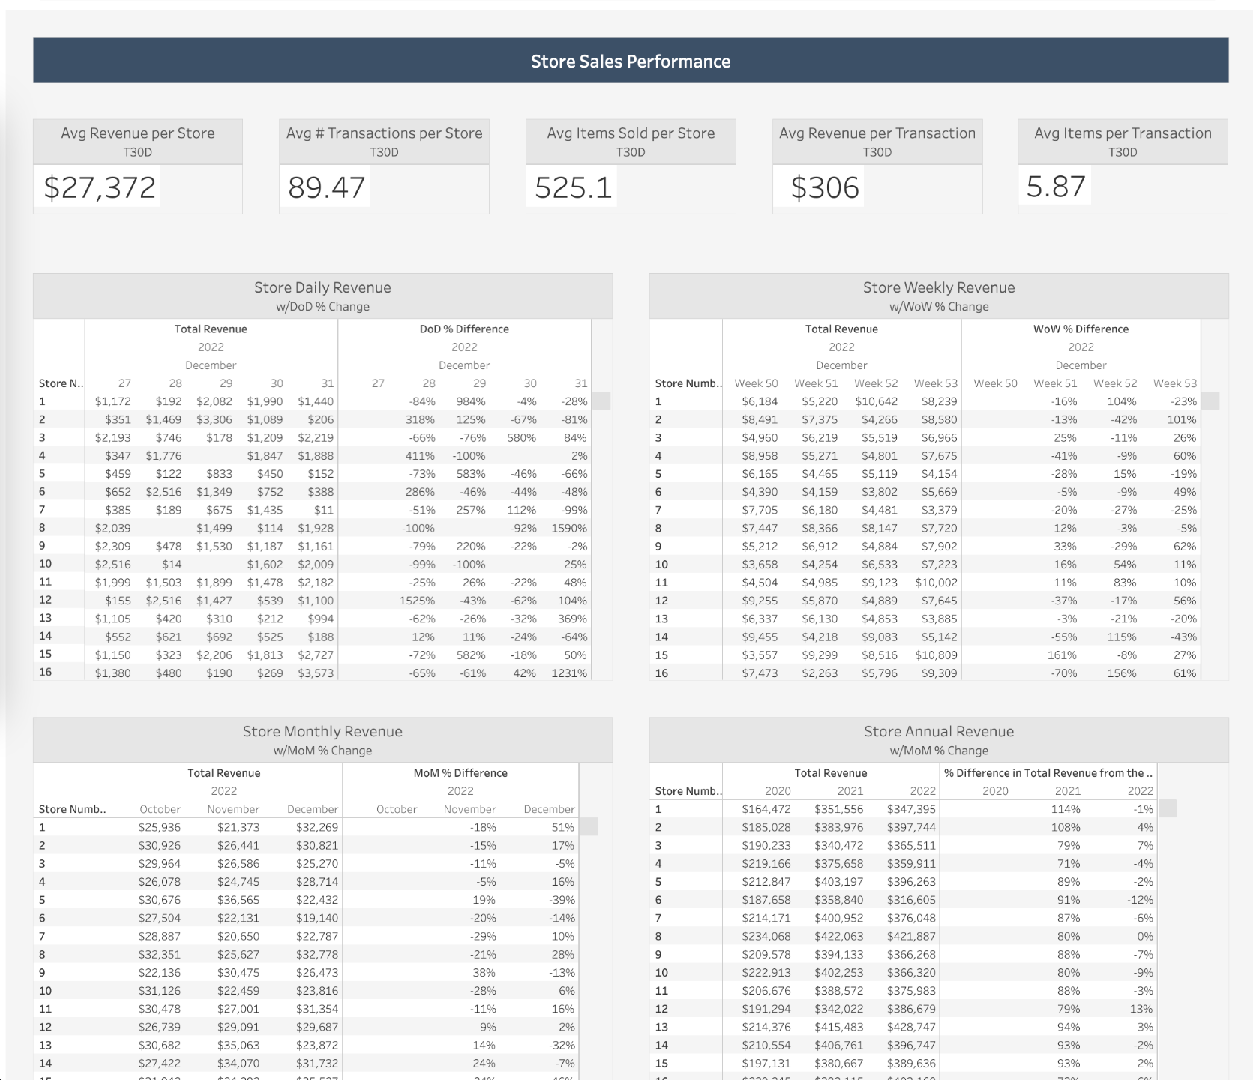Click the Avg Items per Transaction card
Image resolution: width=1253 pixels, height=1080 pixels.
[1122, 166]
